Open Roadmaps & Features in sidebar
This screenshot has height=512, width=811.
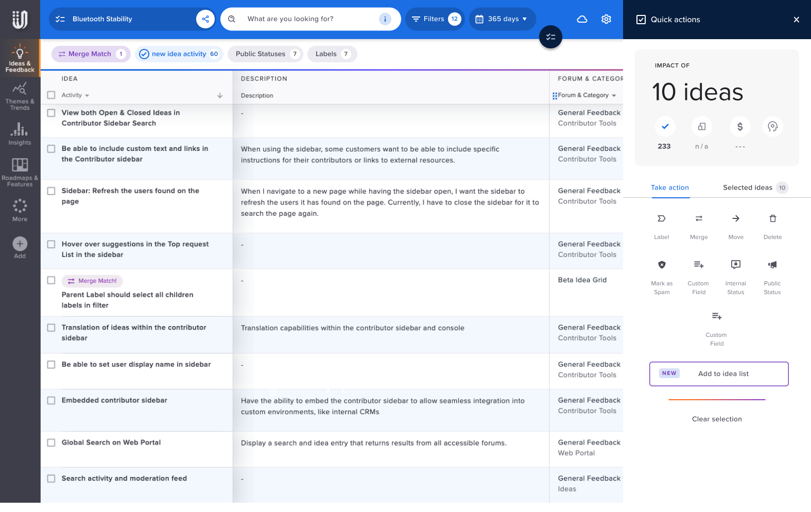tap(20, 172)
